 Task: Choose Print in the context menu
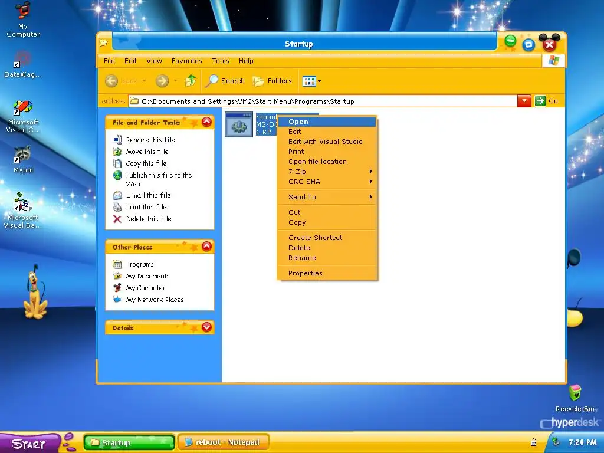[x=327, y=152]
